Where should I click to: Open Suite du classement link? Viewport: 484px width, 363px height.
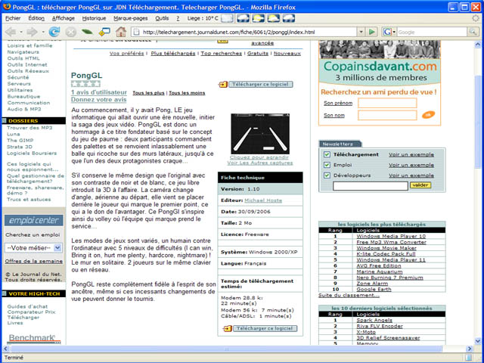[349, 295]
